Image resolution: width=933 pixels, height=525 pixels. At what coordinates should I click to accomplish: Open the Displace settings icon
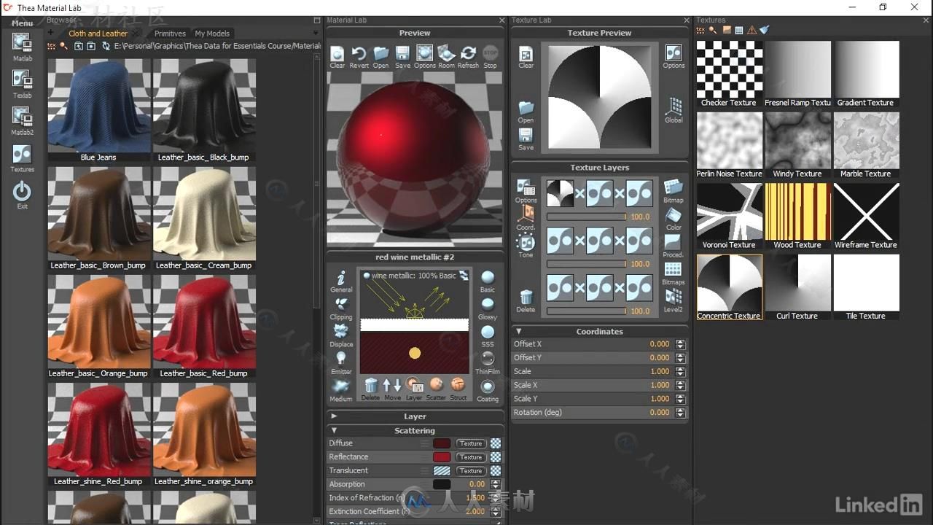click(x=340, y=332)
